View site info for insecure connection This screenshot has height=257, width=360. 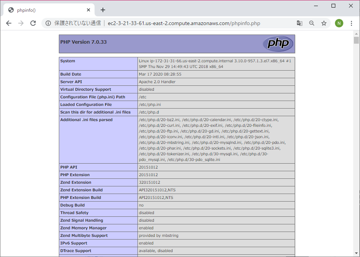tap(48, 23)
